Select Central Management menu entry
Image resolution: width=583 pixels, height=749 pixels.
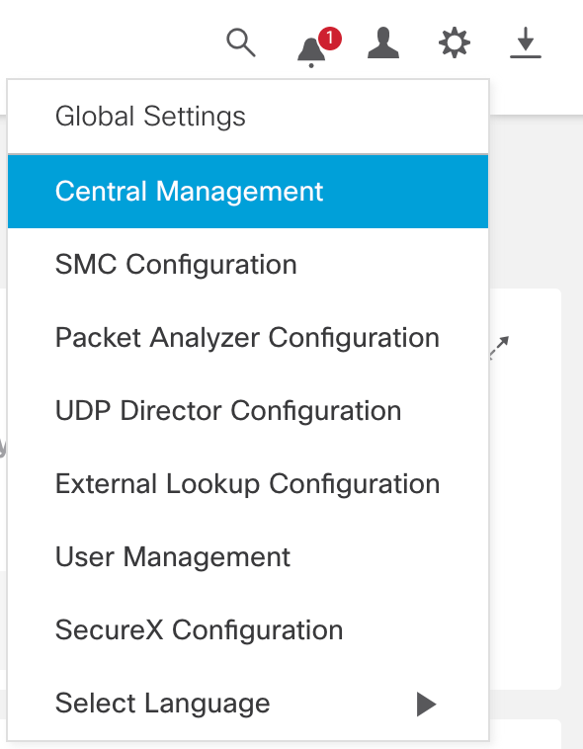[248, 191]
